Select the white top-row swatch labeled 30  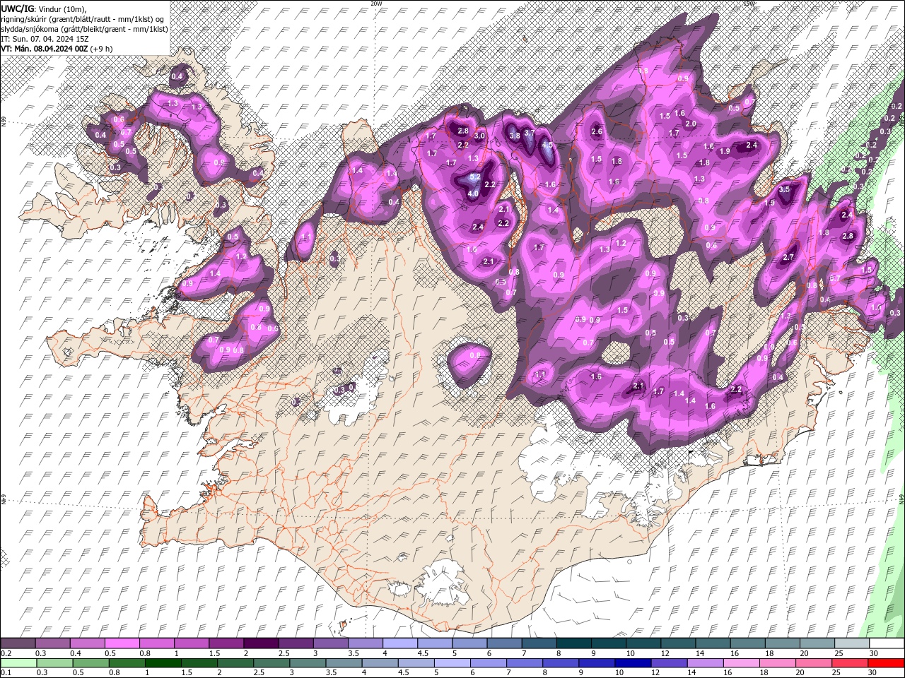coord(886,643)
